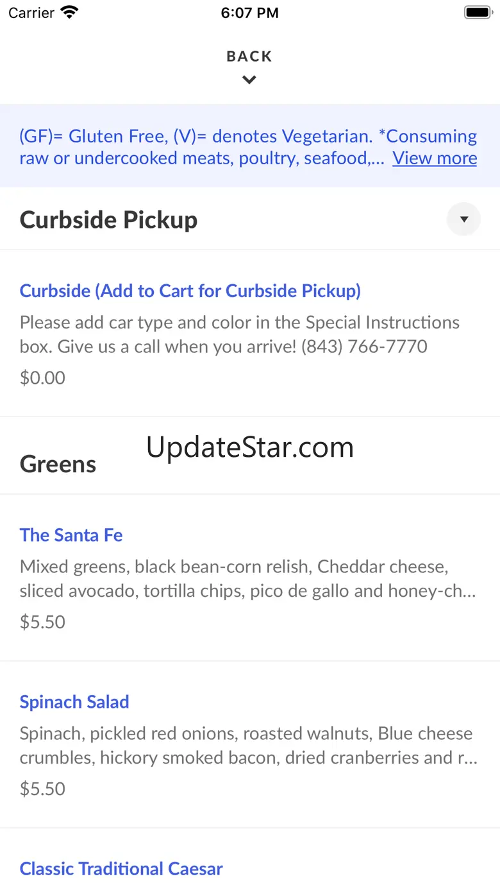The width and height of the screenshot is (500, 890).
Task: Tap the battery indicator icon
Action: pyautogui.click(x=477, y=13)
